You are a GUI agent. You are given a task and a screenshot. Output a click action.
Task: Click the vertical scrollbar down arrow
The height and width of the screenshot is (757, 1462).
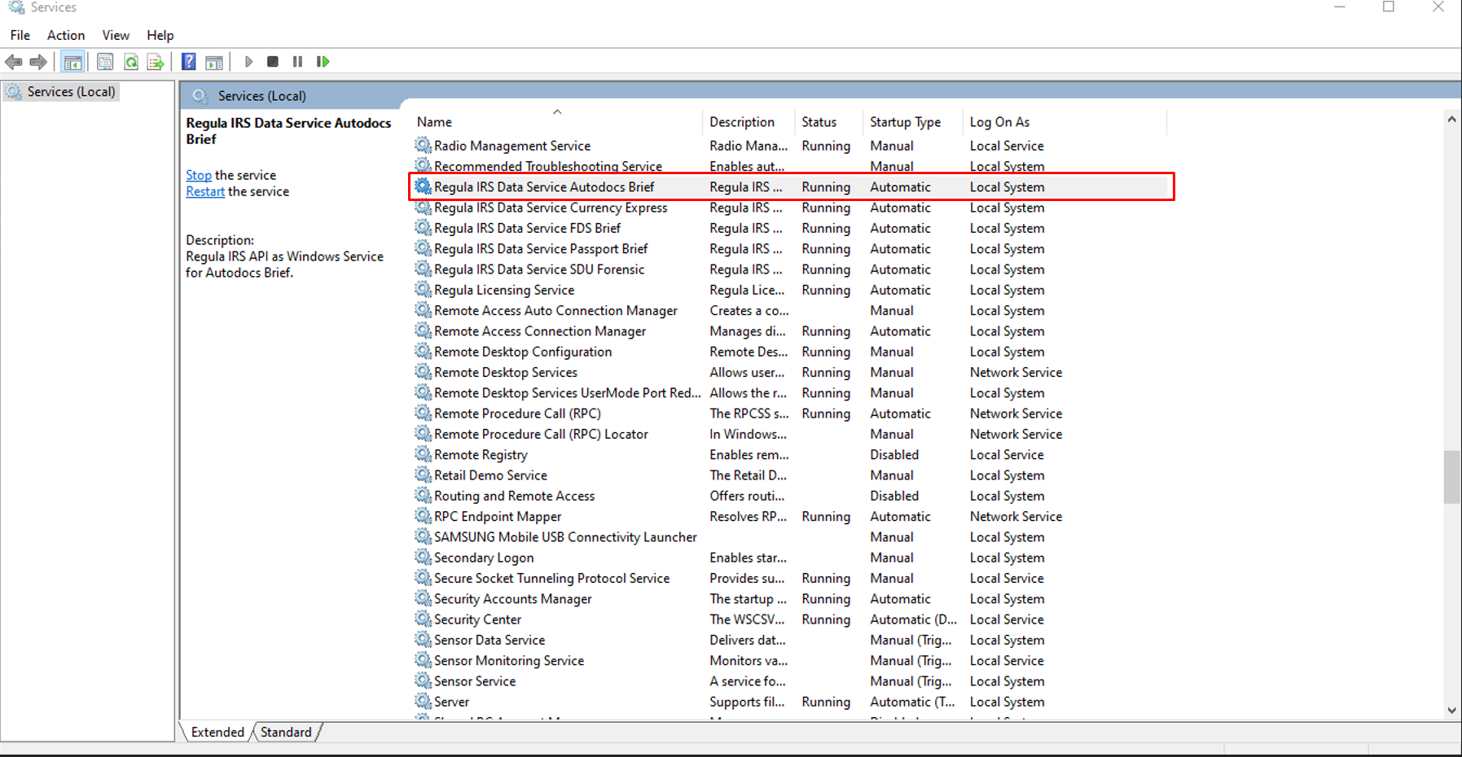[1451, 710]
